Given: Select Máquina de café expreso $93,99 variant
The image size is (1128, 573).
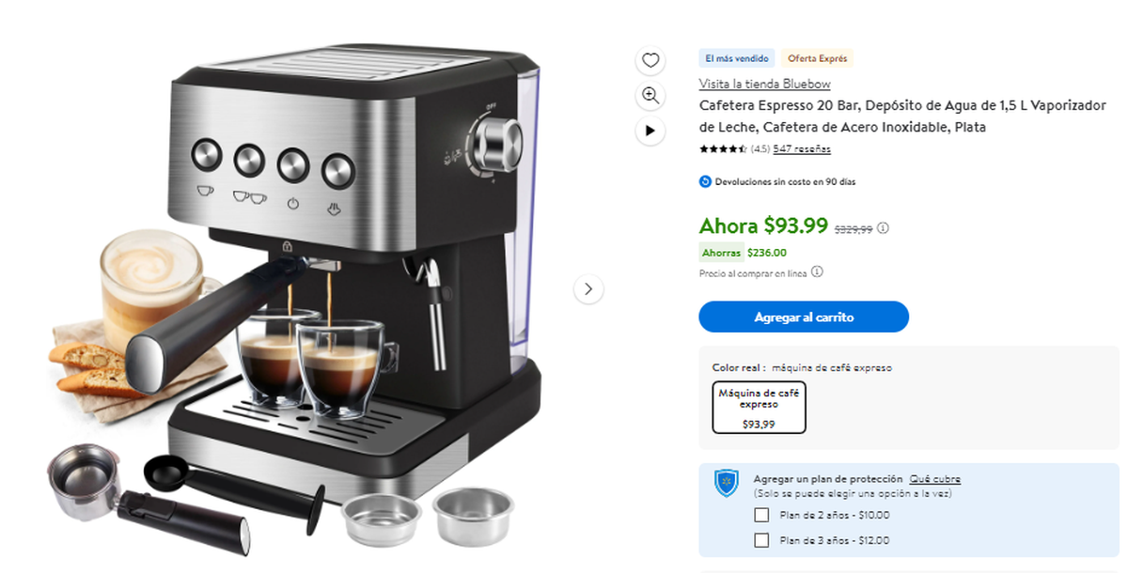Looking at the screenshot, I should [759, 407].
